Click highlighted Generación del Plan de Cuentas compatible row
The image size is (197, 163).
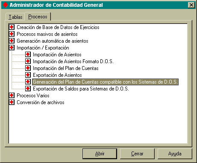coord(105,82)
